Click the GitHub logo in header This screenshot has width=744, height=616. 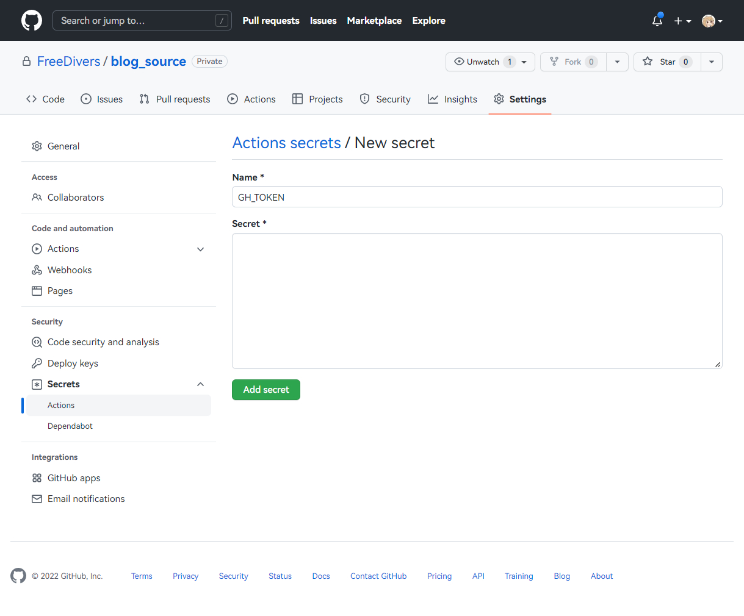(x=32, y=20)
